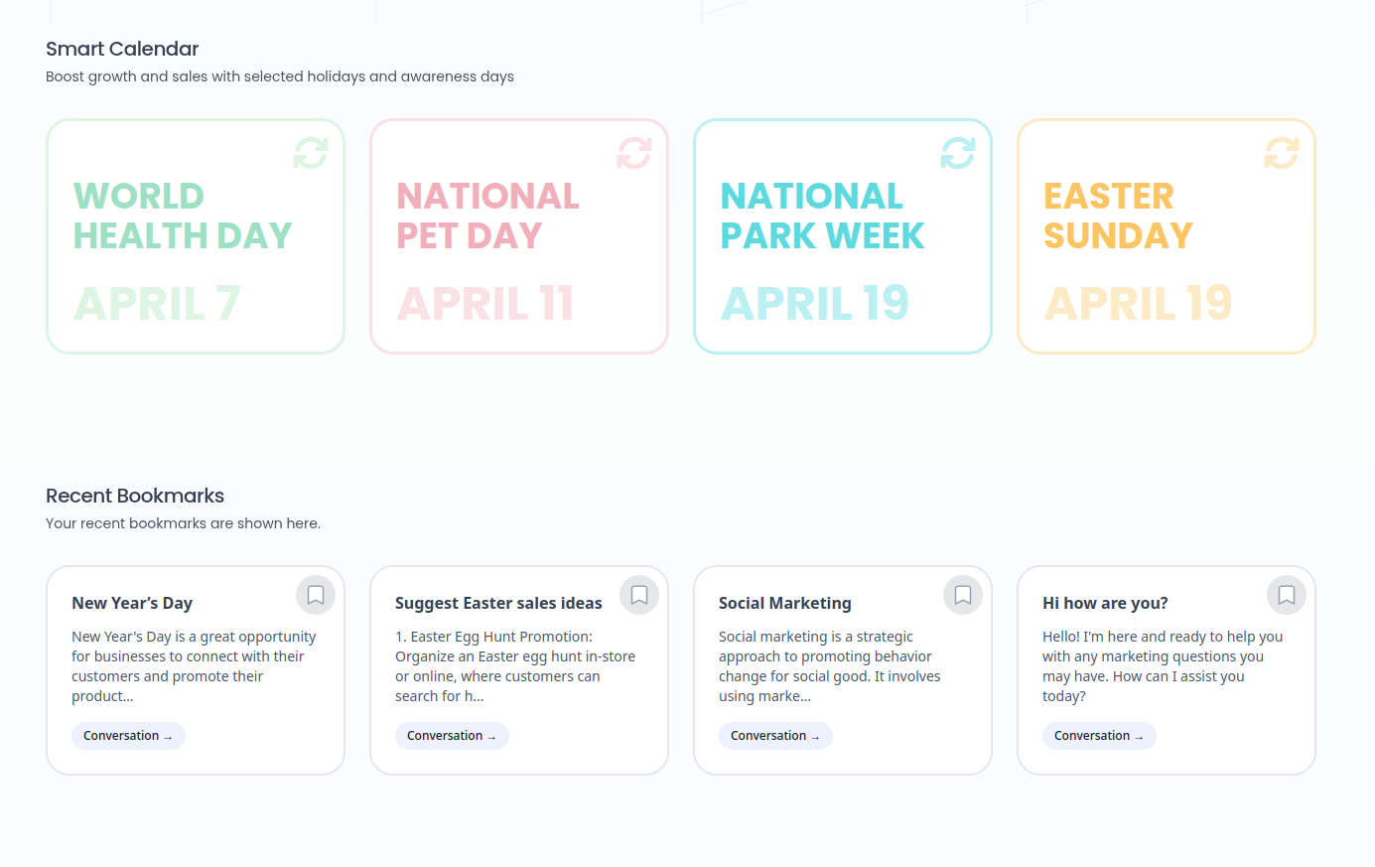The height and width of the screenshot is (867, 1375).
Task: Click the April 7 date text
Action: [x=157, y=304]
